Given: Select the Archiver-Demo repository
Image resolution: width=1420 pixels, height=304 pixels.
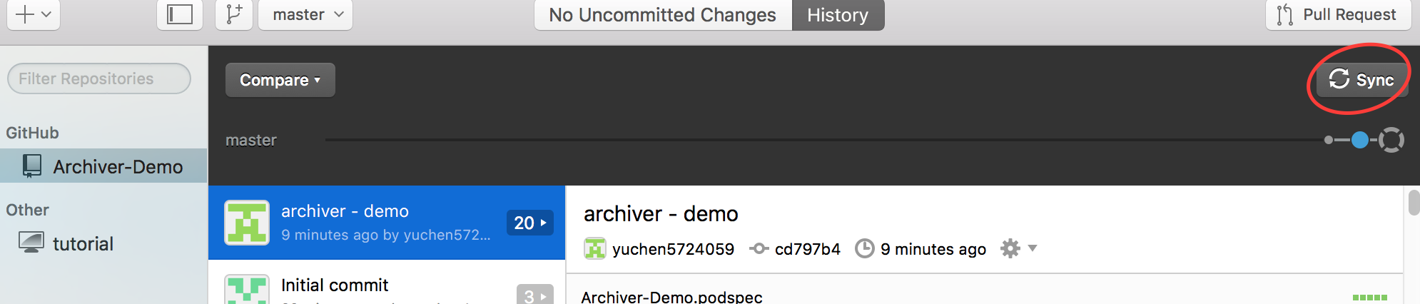Looking at the screenshot, I should [x=103, y=166].
